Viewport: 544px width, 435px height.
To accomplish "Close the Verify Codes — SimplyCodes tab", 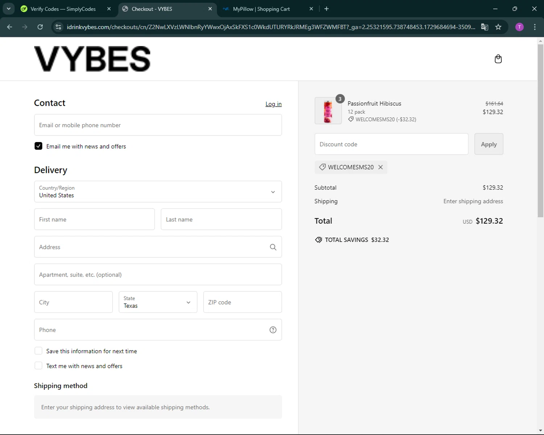I will (109, 9).
